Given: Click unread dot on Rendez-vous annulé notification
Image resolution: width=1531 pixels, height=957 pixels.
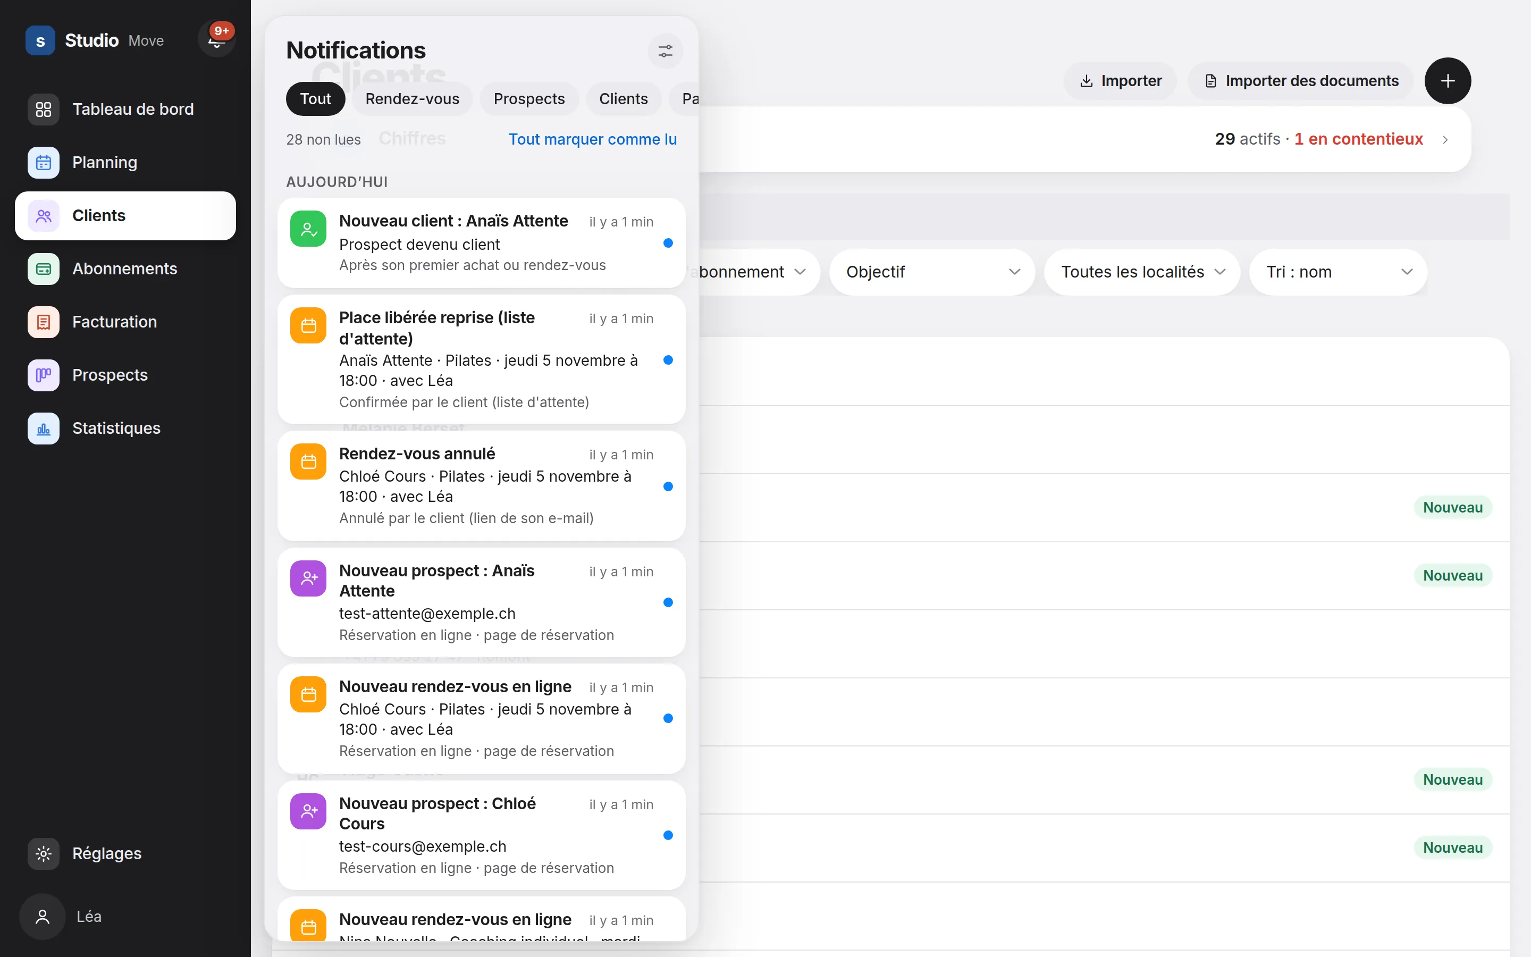Looking at the screenshot, I should [668, 486].
